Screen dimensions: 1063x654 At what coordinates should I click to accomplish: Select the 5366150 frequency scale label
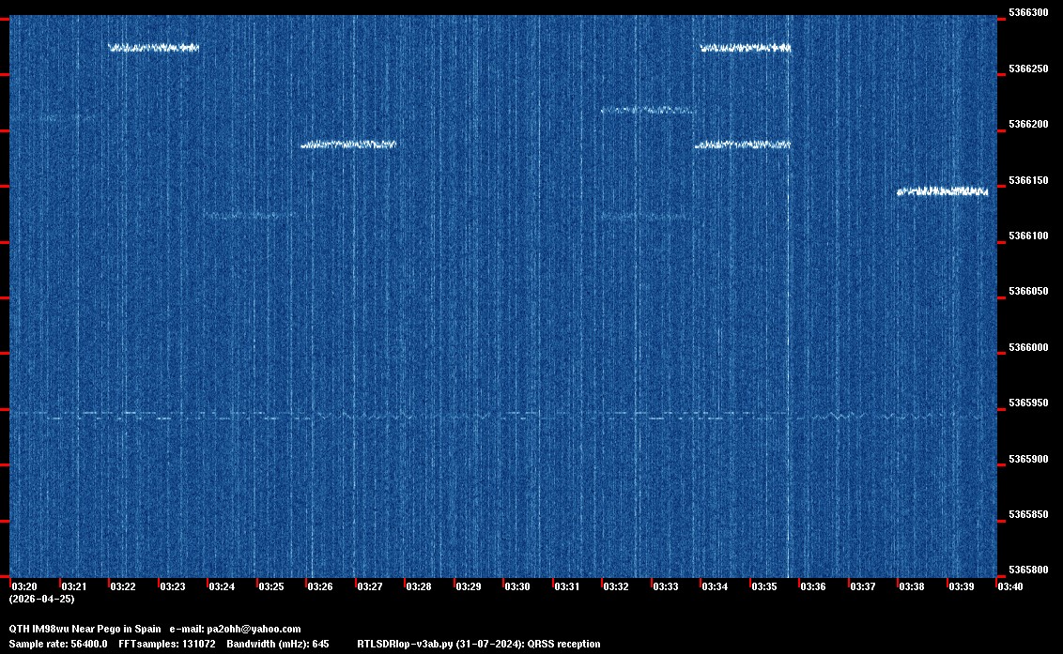click(1027, 179)
